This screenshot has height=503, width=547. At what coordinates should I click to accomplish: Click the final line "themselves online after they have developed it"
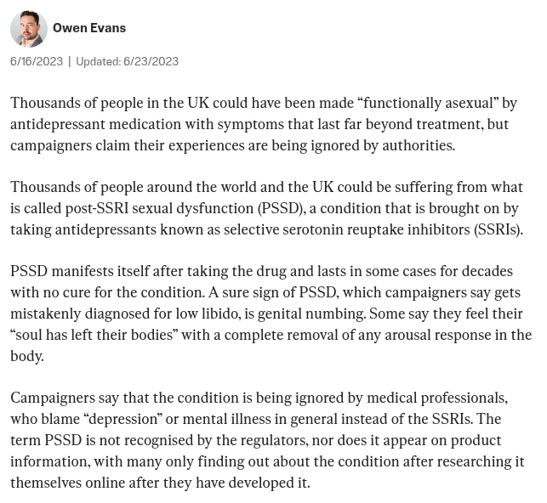[160, 483]
